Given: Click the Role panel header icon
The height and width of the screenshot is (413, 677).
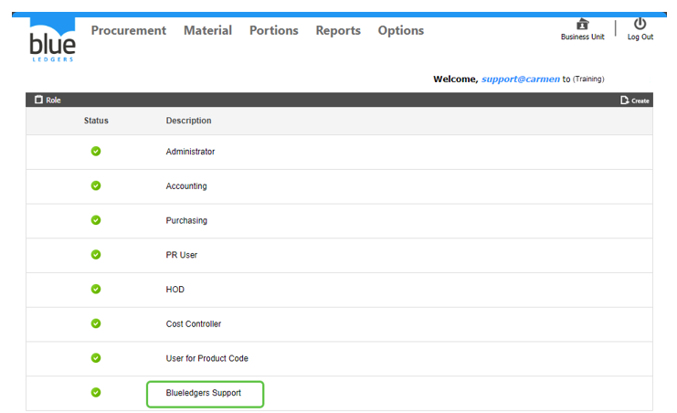Looking at the screenshot, I should [38, 100].
